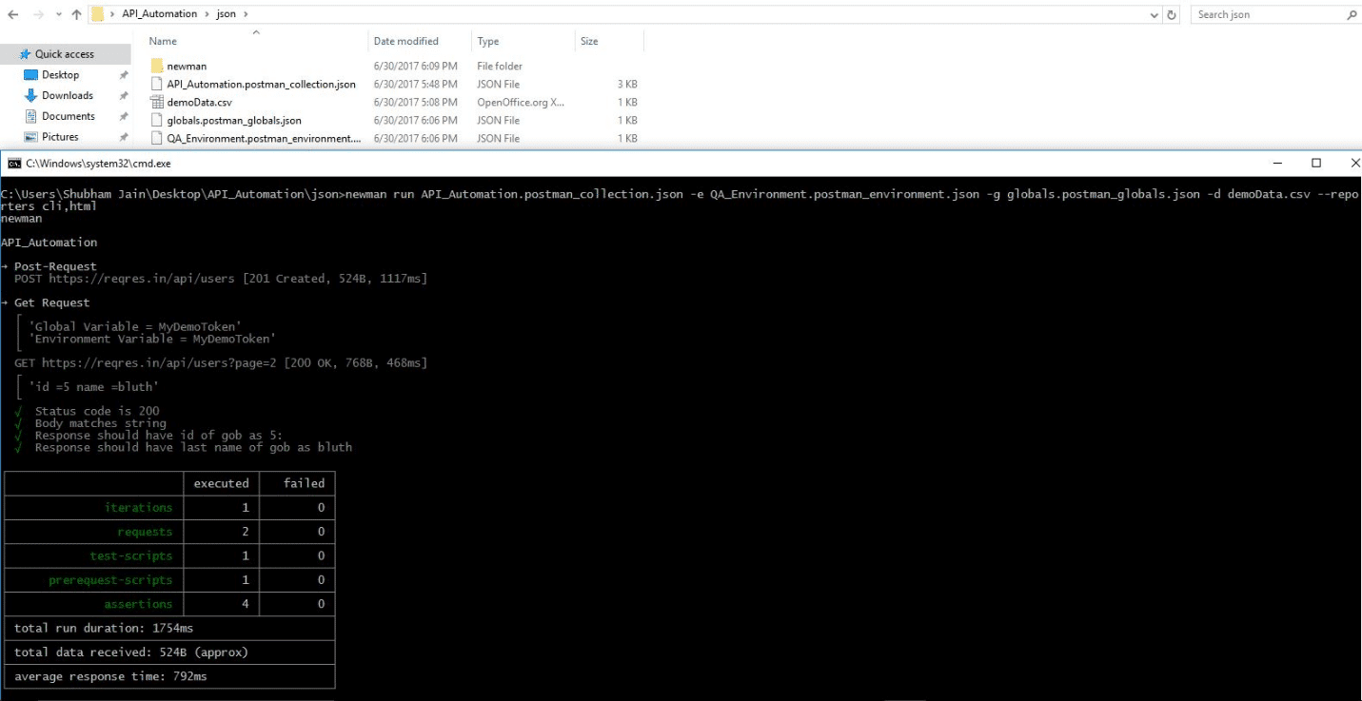Click demoData.csv spreadsheet file icon
1362x701 pixels.
tap(158, 102)
